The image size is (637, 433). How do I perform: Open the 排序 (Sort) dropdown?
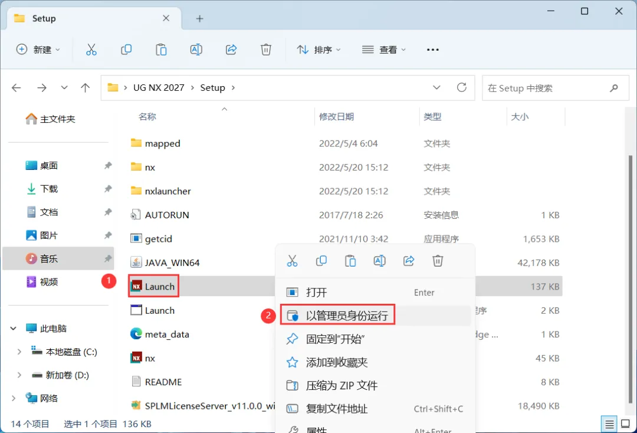click(319, 50)
